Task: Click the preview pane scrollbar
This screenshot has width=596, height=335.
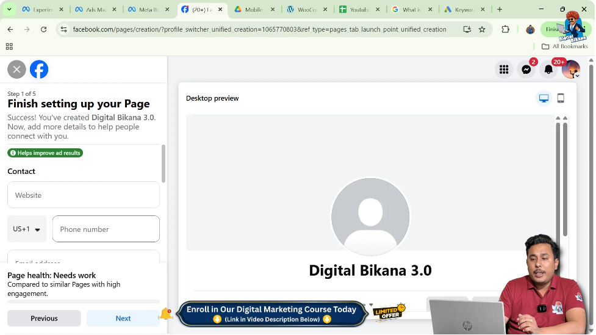Action: [565, 179]
